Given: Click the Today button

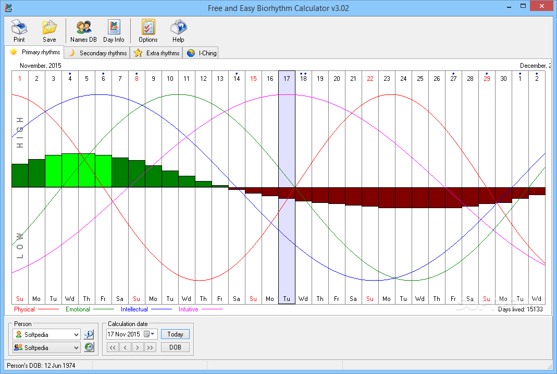Looking at the screenshot, I should [x=175, y=334].
